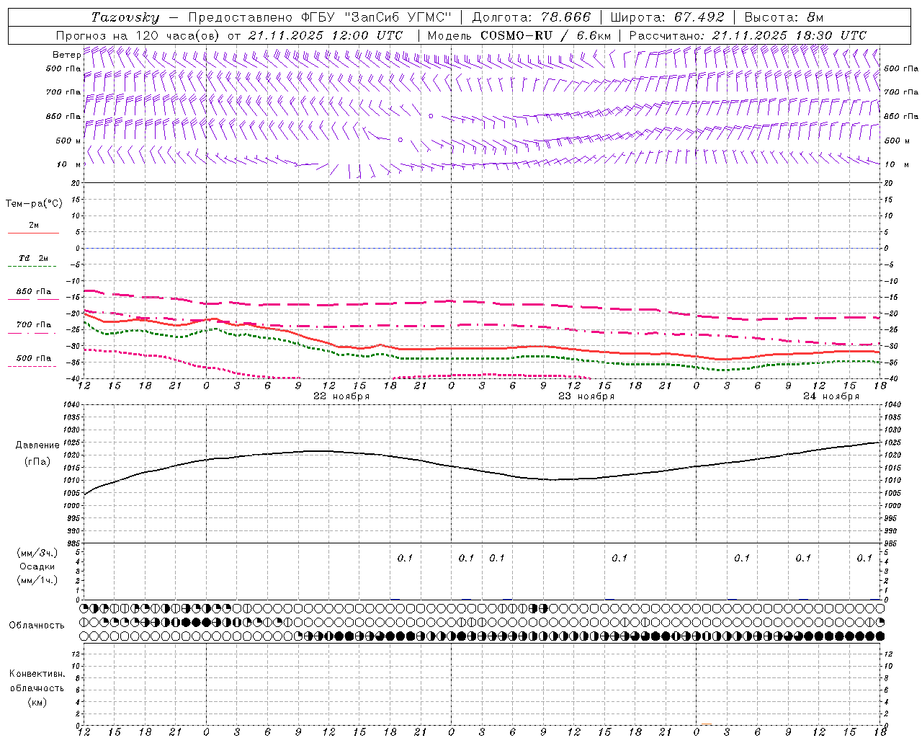Click the Давление pressure panel label
This screenshot has height=738, width=922.
coord(37,445)
